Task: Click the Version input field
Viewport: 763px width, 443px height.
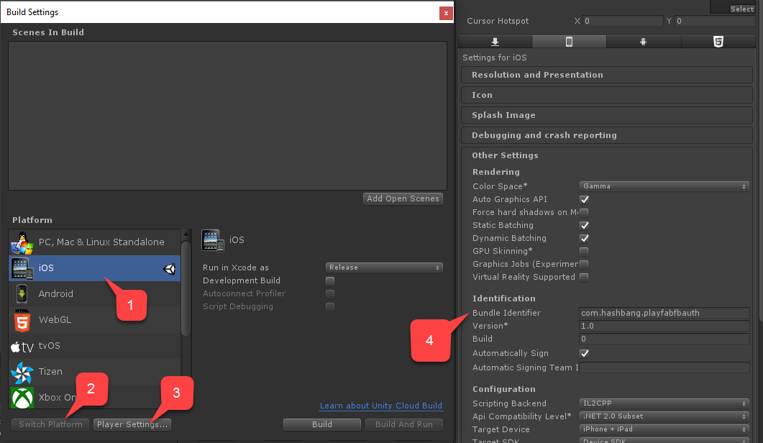Action: (x=664, y=326)
